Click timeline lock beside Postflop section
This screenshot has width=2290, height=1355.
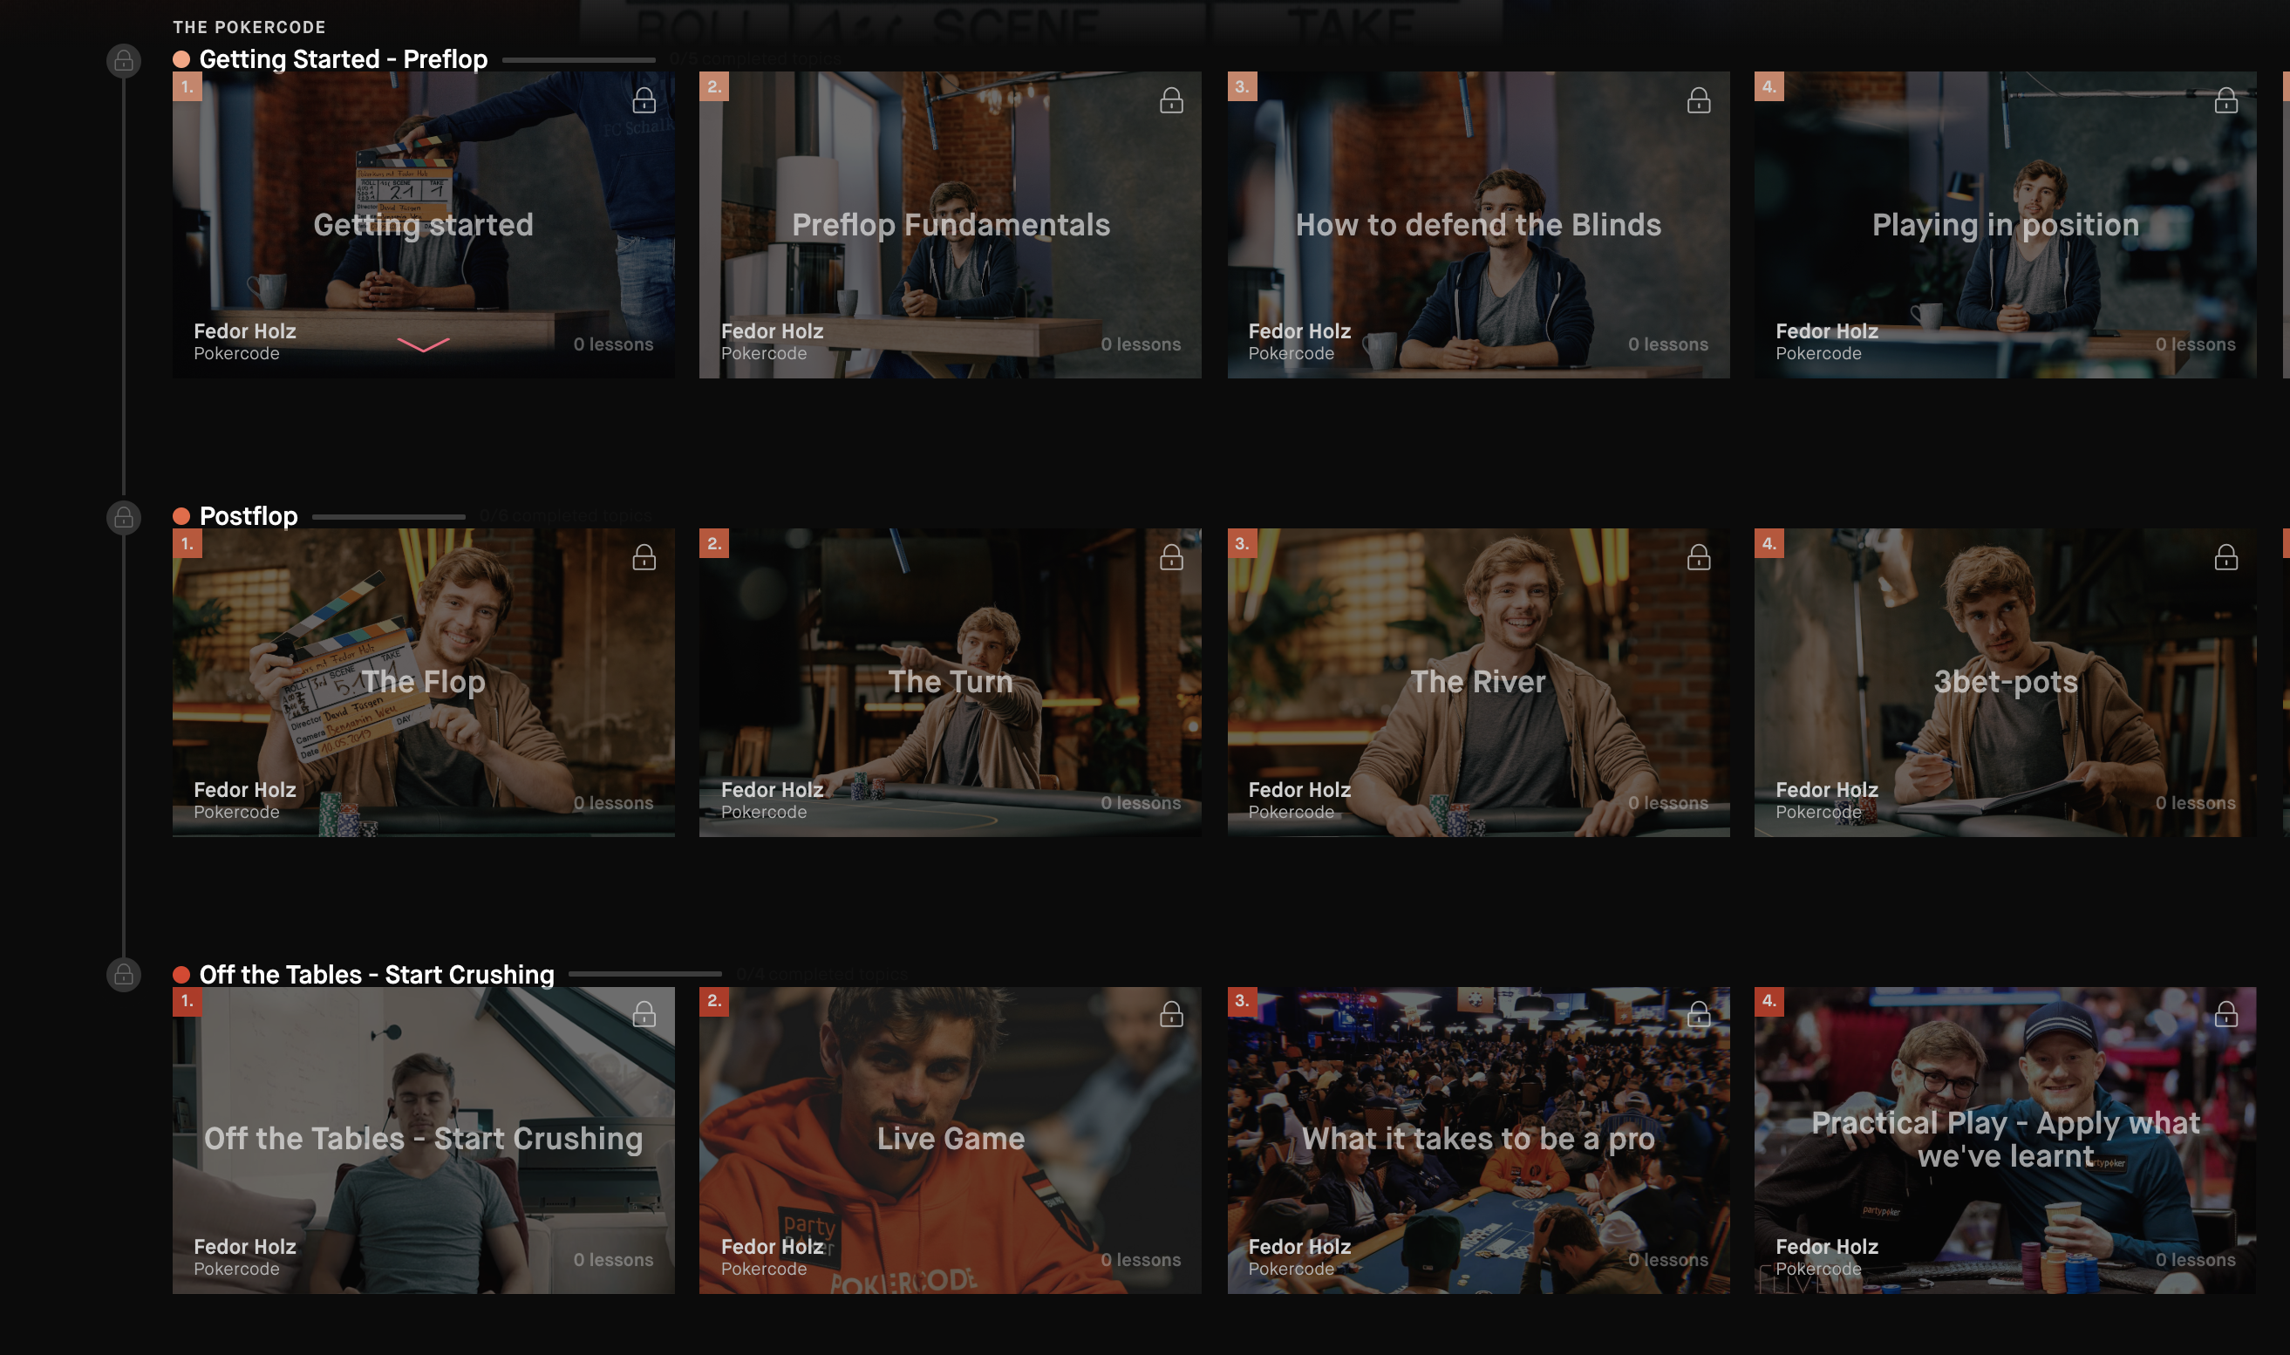123,518
